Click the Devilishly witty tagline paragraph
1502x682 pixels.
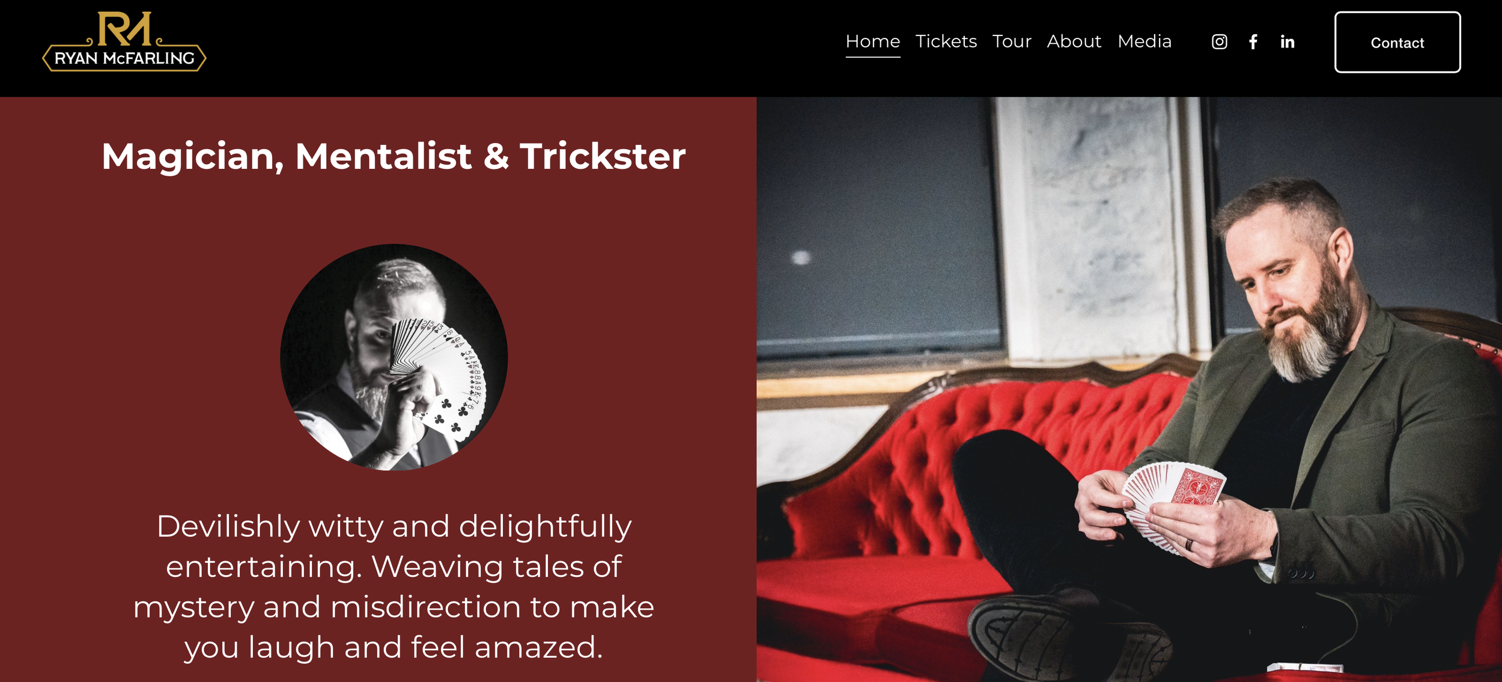point(394,586)
